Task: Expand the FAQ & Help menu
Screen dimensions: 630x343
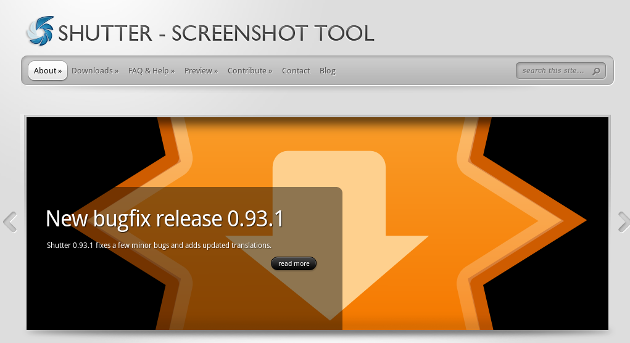Action: 151,71
